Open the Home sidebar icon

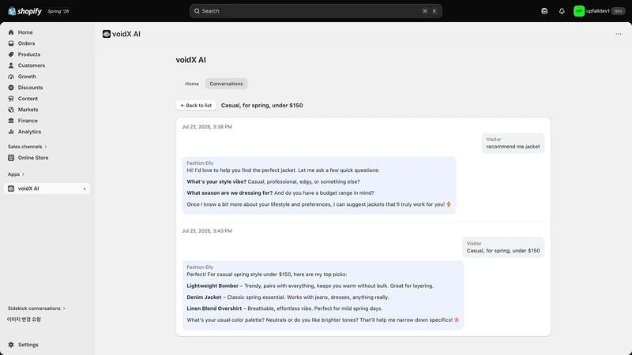click(x=11, y=32)
